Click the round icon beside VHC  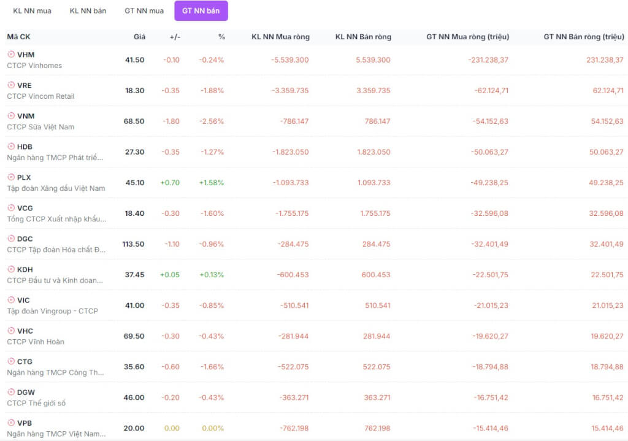point(11,331)
